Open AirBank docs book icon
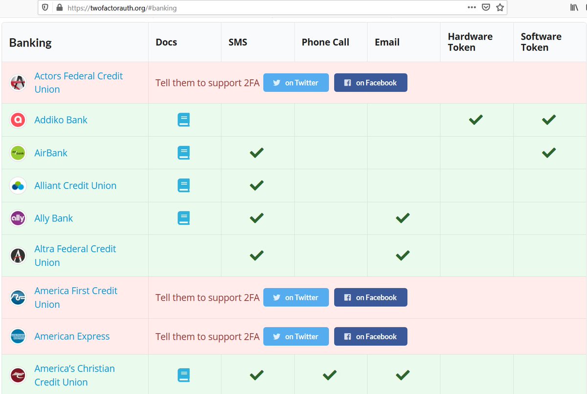The image size is (587, 394). tap(183, 153)
